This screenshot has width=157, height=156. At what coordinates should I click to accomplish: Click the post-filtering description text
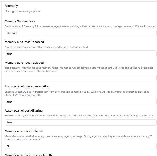[80, 116]
